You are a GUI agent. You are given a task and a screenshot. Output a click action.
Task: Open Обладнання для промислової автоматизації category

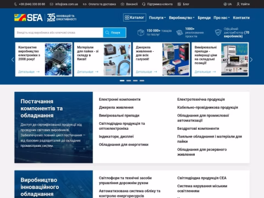click(203, 118)
